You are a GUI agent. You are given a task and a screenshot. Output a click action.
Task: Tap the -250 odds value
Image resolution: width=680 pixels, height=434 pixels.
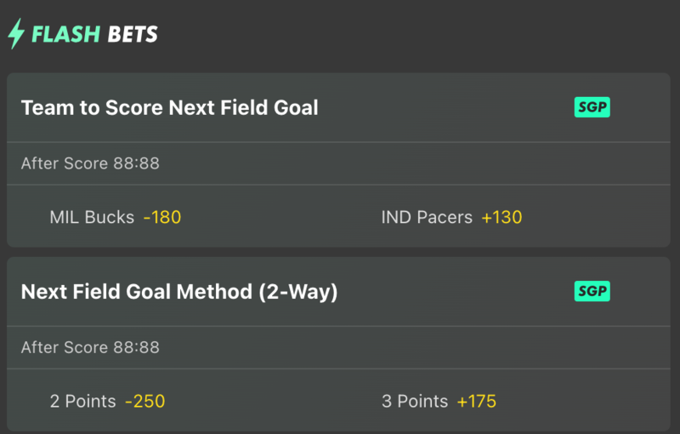pos(144,401)
